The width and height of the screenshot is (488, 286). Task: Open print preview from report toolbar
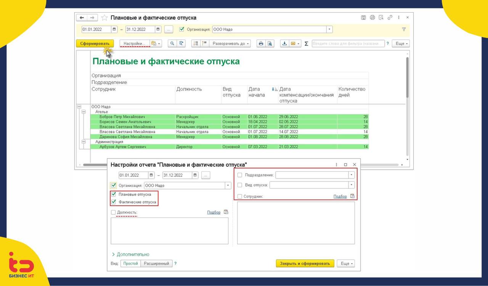270,43
